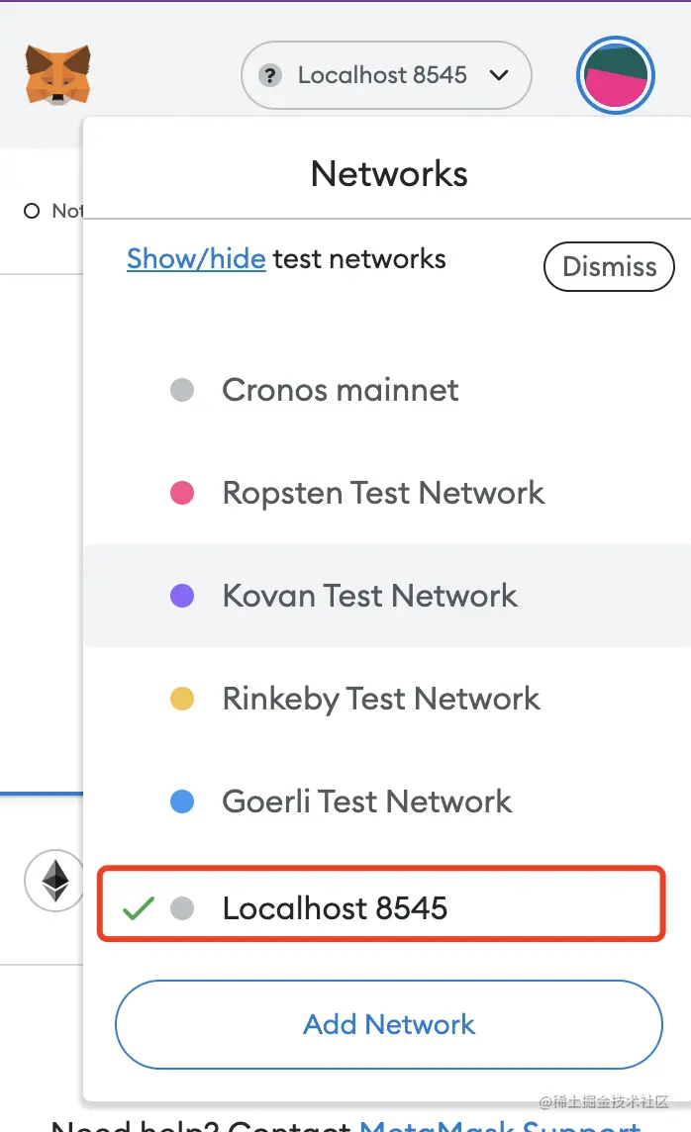Select Rinkeby Test Network
This screenshot has width=691, height=1132.
tap(381, 699)
